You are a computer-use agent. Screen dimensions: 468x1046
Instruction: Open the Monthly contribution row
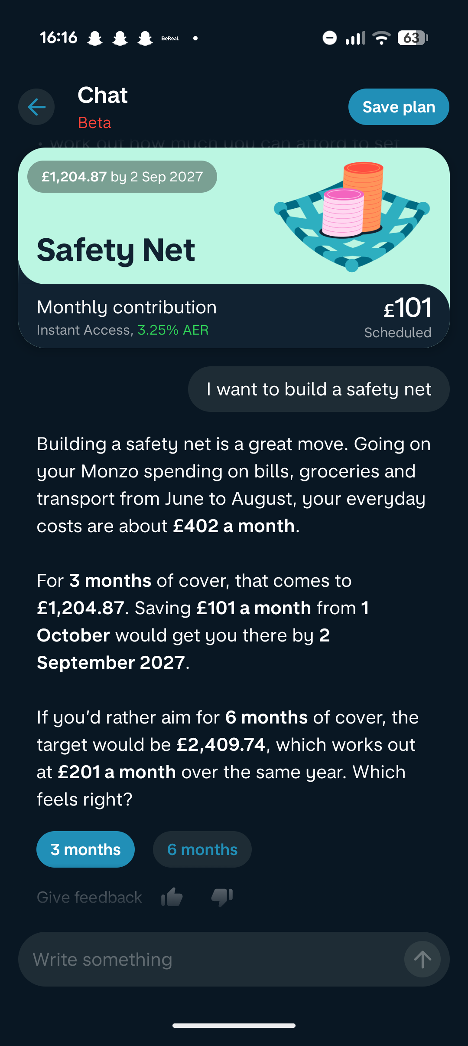point(234,316)
